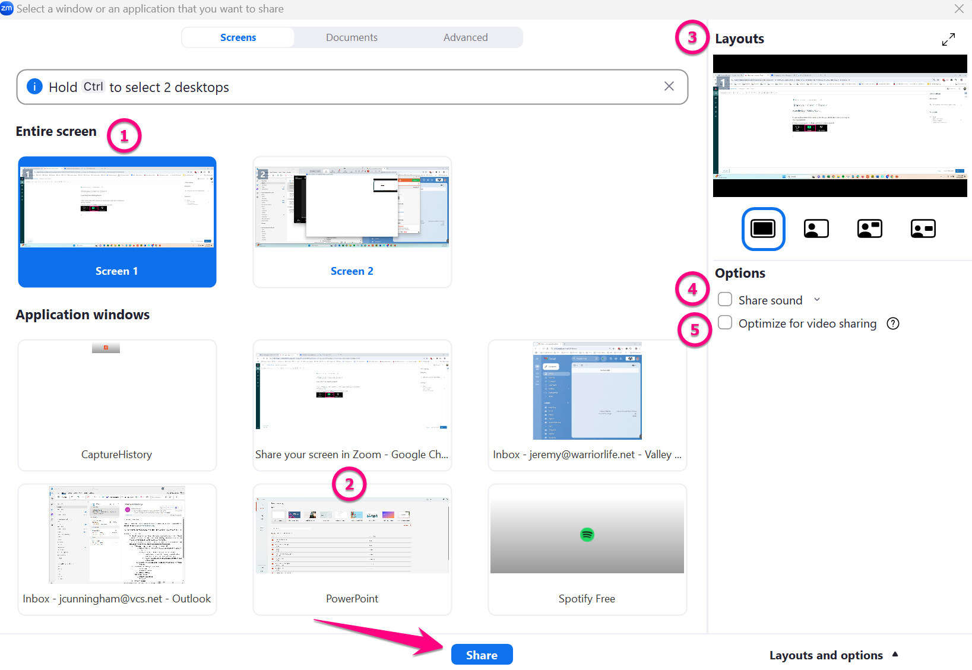Switch to the Documents tab

352,37
